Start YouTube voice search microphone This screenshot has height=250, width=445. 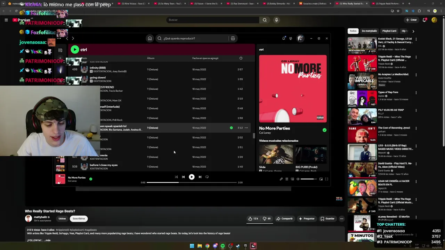[x=276, y=20]
